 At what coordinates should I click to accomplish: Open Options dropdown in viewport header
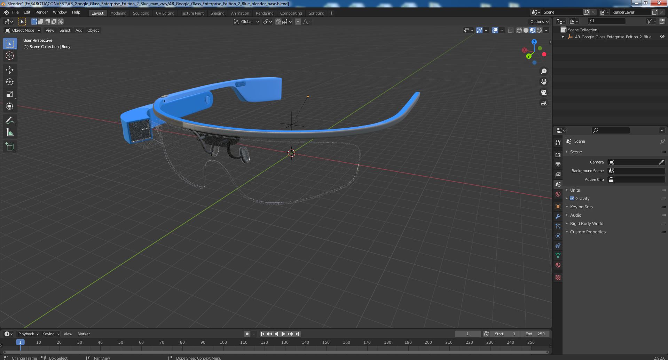[x=539, y=22]
